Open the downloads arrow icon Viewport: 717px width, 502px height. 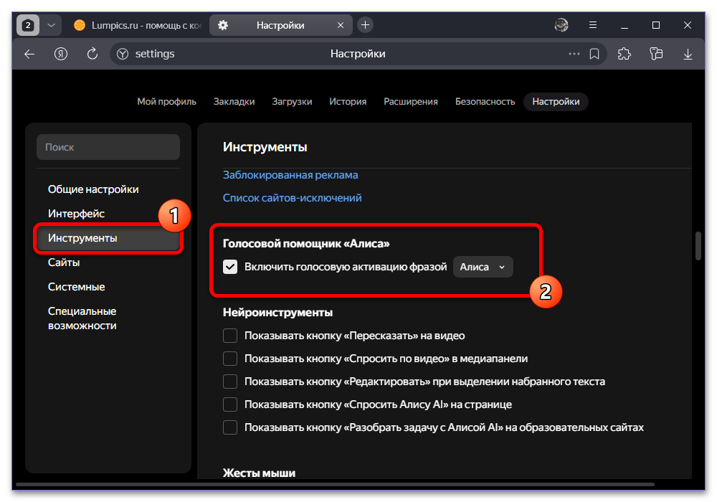pos(688,54)
